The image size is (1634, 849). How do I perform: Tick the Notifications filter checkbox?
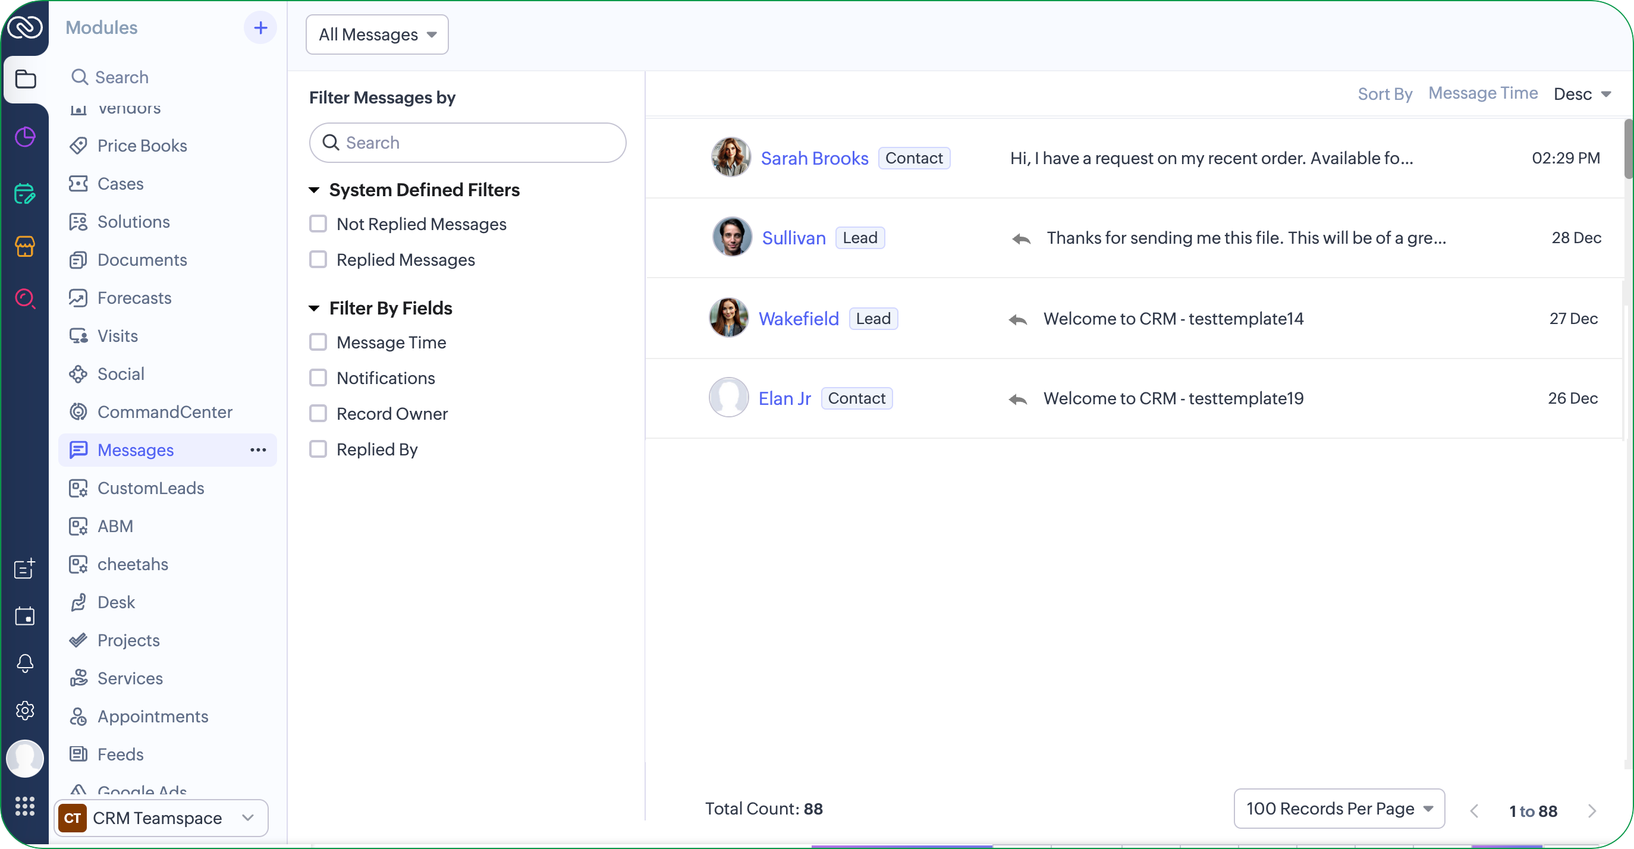(x=318, y=378)
